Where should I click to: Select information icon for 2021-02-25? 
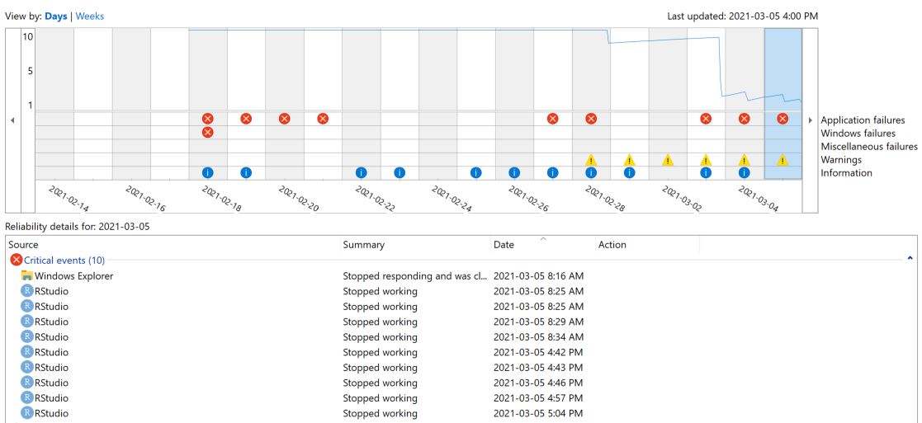(476, 172)
